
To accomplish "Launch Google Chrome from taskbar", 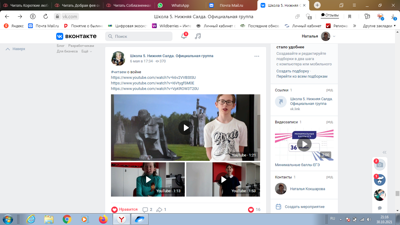I will [67, 219].
